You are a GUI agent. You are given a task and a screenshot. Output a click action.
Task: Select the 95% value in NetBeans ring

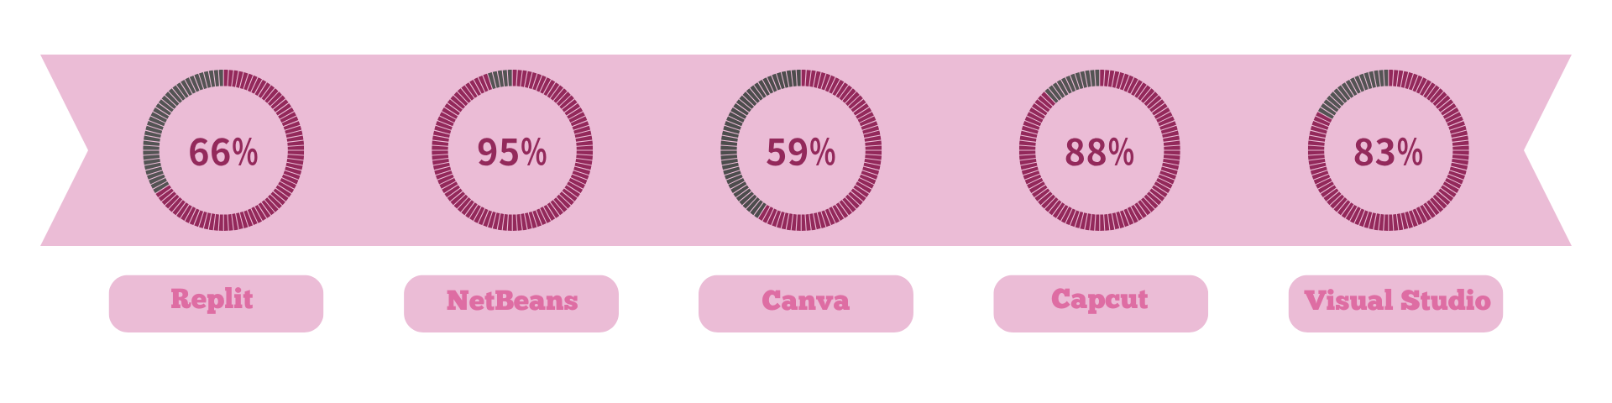(512, 152)
